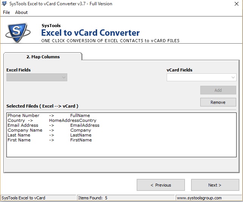
Task: Click www.systoolsgroup.com in the status bar
Action: point(199,198)
